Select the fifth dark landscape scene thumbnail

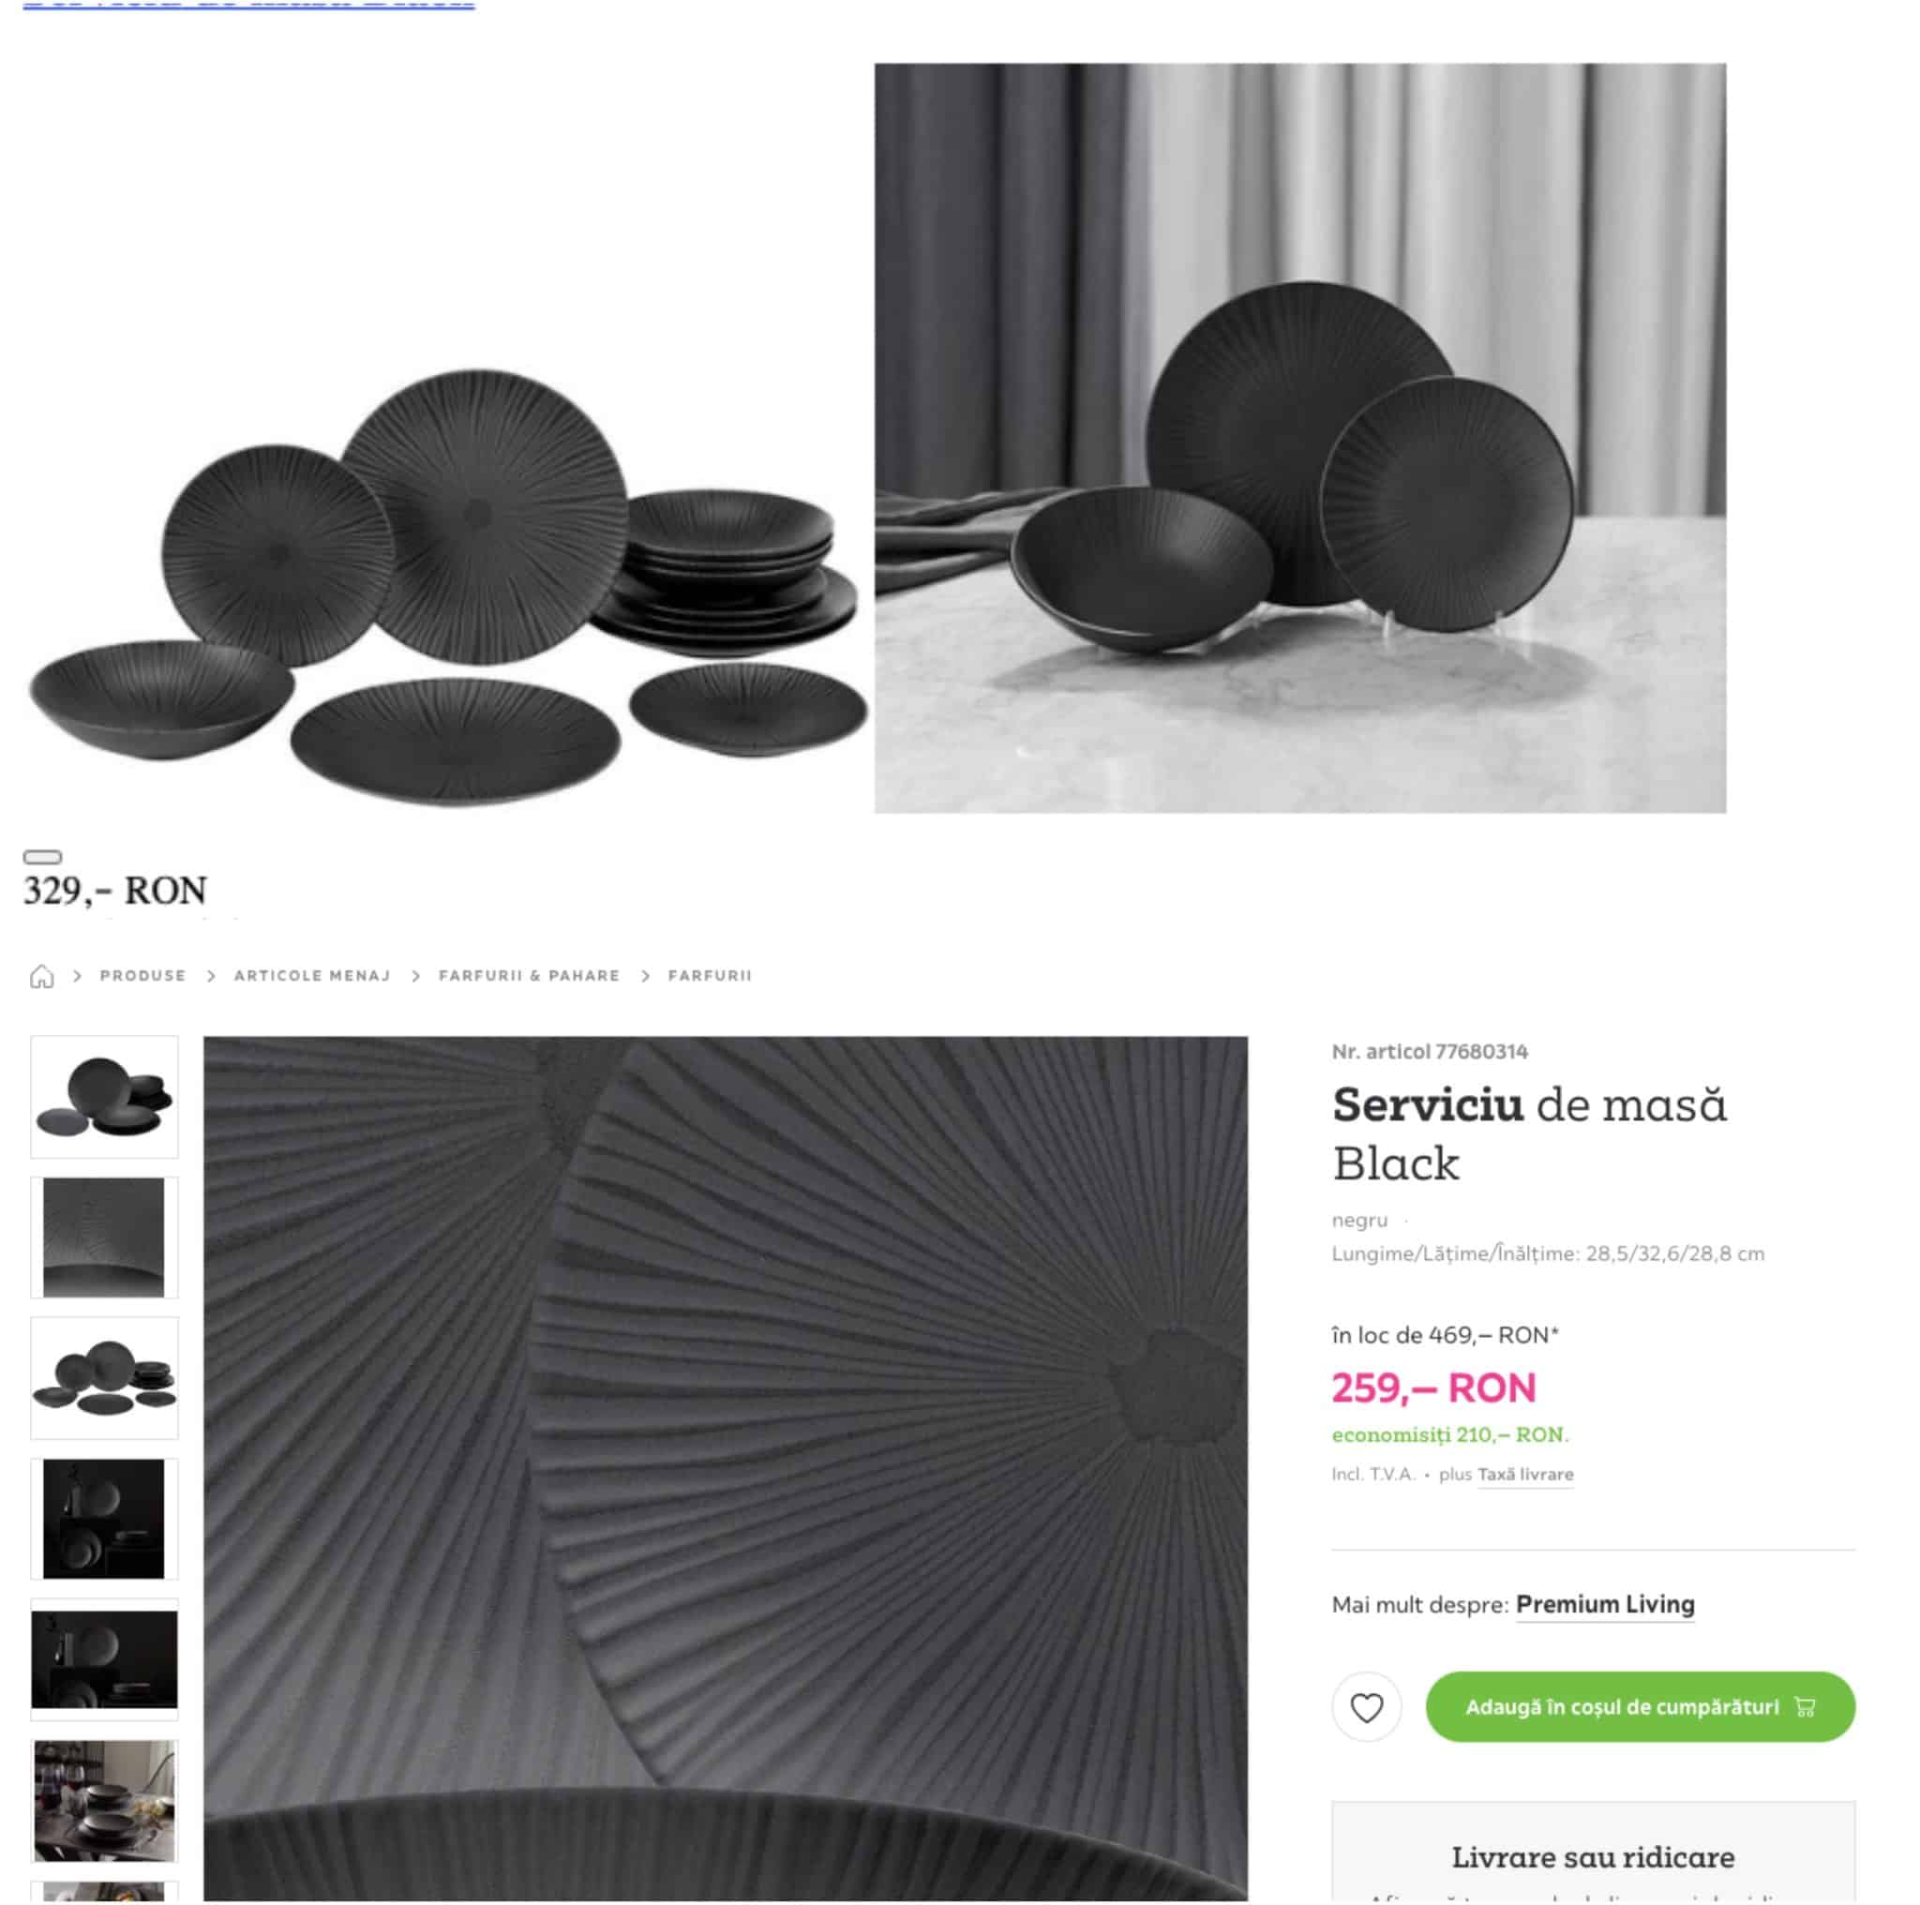click(x=104, y=1660)
